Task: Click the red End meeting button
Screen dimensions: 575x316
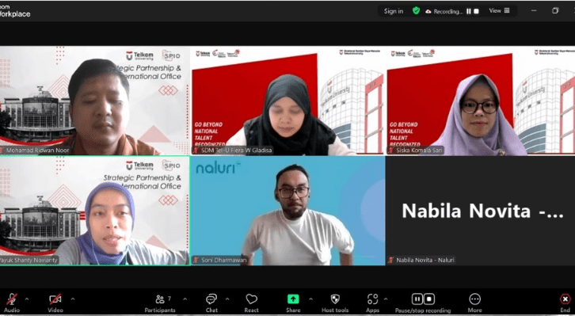Action: coord(565,299)
